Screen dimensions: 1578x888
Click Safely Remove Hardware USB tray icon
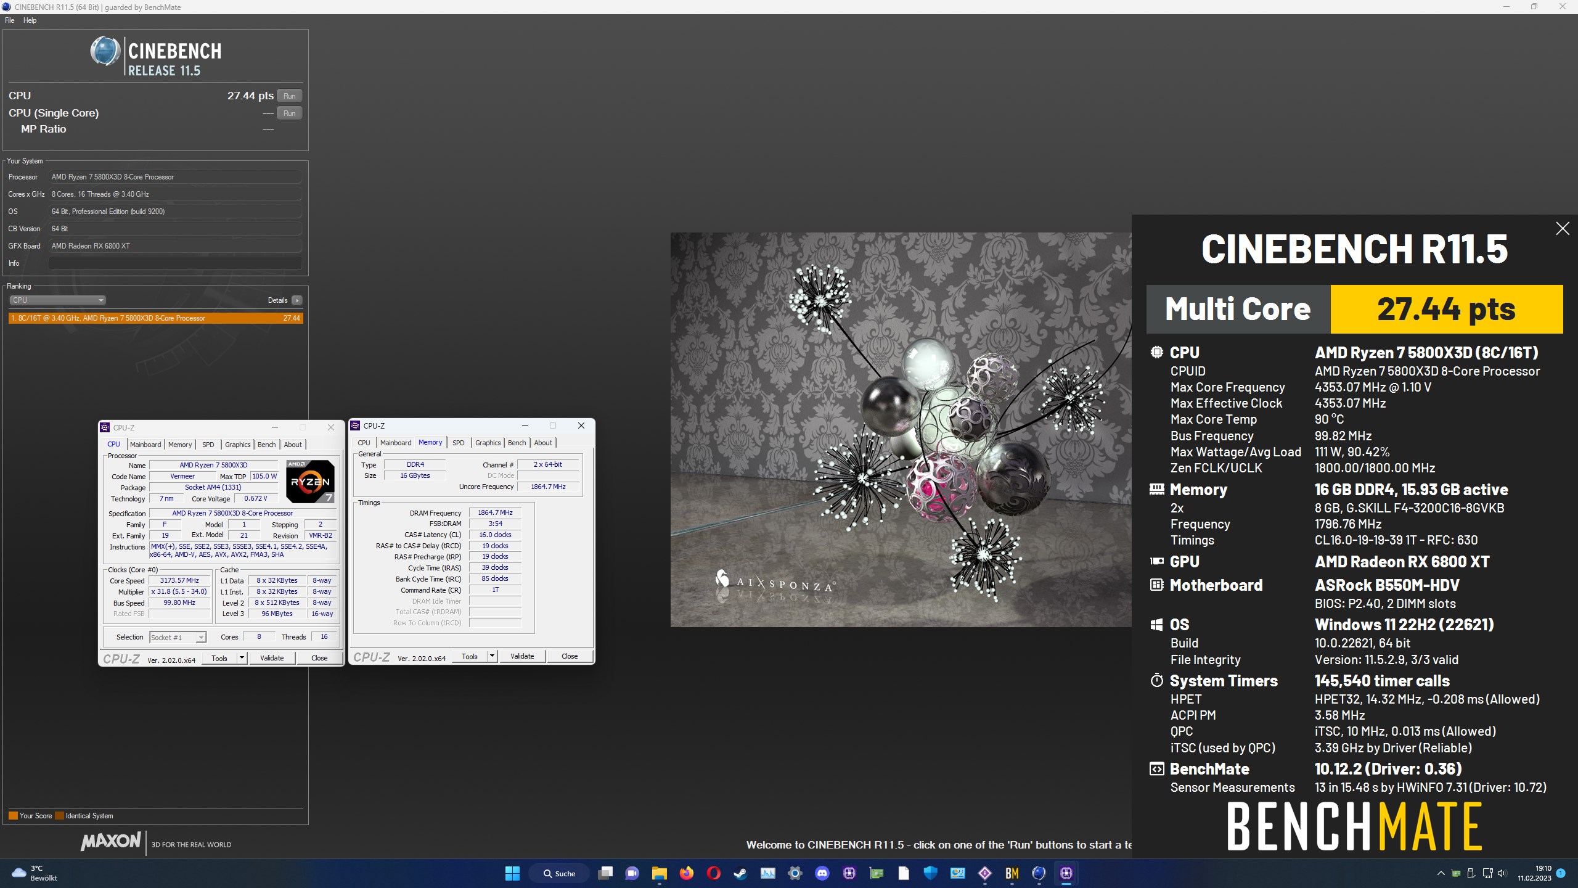click(1471, 873)
